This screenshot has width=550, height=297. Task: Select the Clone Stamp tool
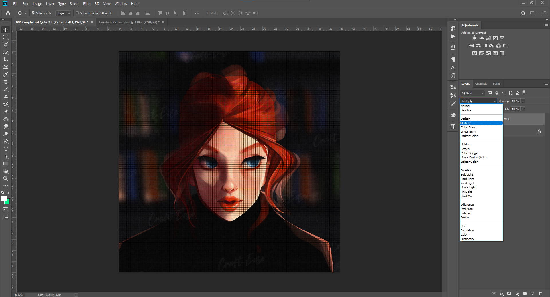(6, 97)
